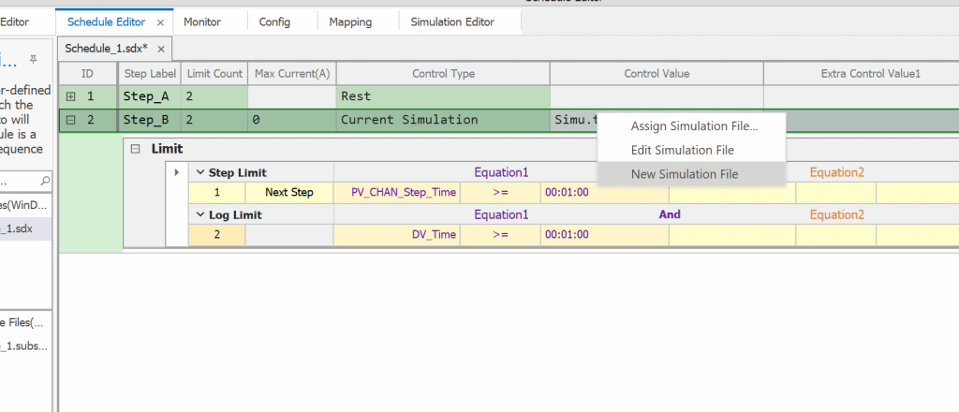Collapse the Log Limit group chevron
The height and width of the screenshot is (412, 959).
coord(200,214)
